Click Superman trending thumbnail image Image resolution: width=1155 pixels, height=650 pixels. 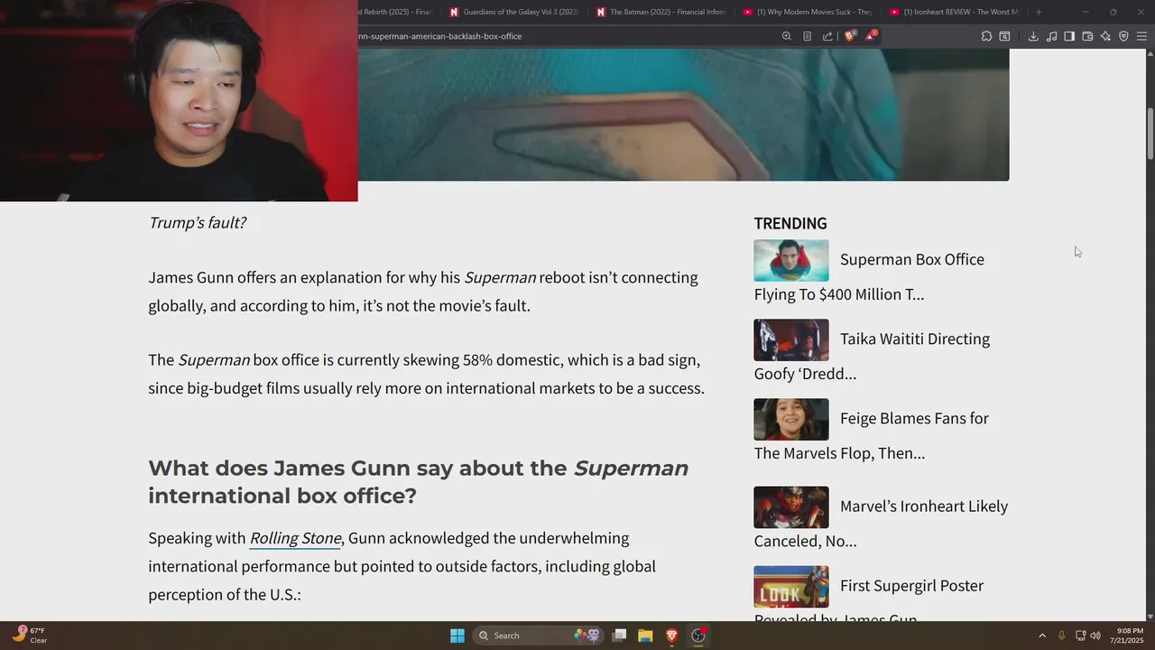(791, 260)
